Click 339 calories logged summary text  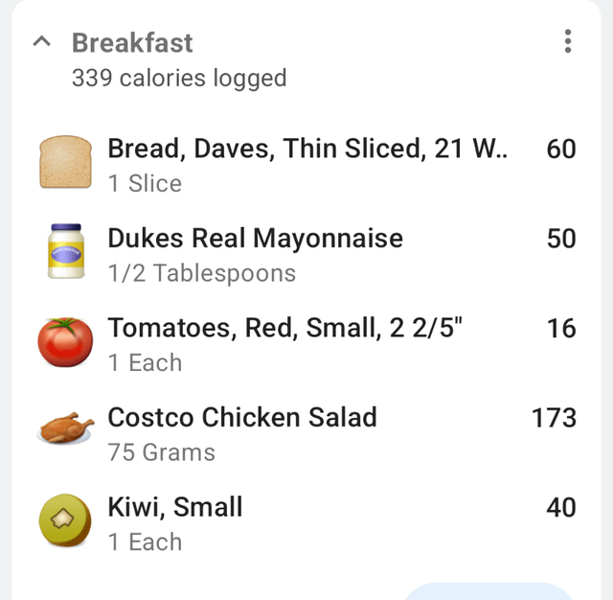click(x=179, y=78)
